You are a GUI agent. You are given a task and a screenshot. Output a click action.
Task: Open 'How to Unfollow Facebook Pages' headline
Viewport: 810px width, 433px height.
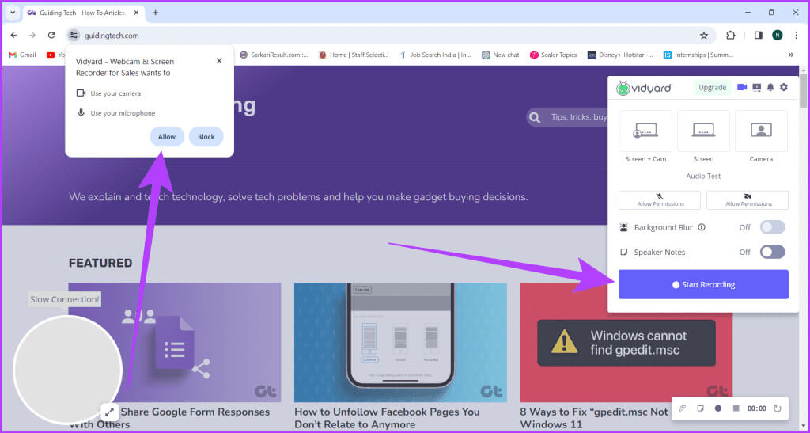[387, 418]
